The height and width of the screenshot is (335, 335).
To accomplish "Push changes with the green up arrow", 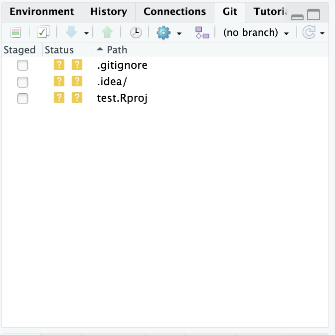I will click(107, 32).
